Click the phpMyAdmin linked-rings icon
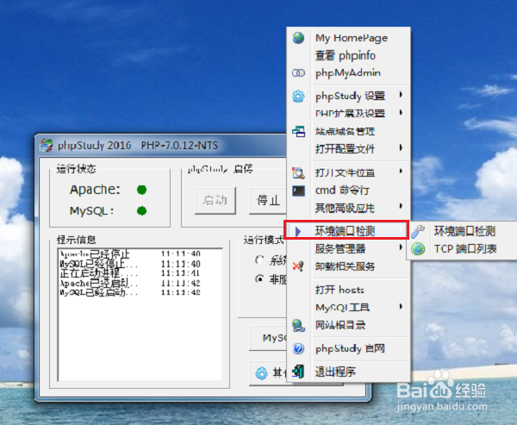Viewport: 517px width, 425px height. 298,73
